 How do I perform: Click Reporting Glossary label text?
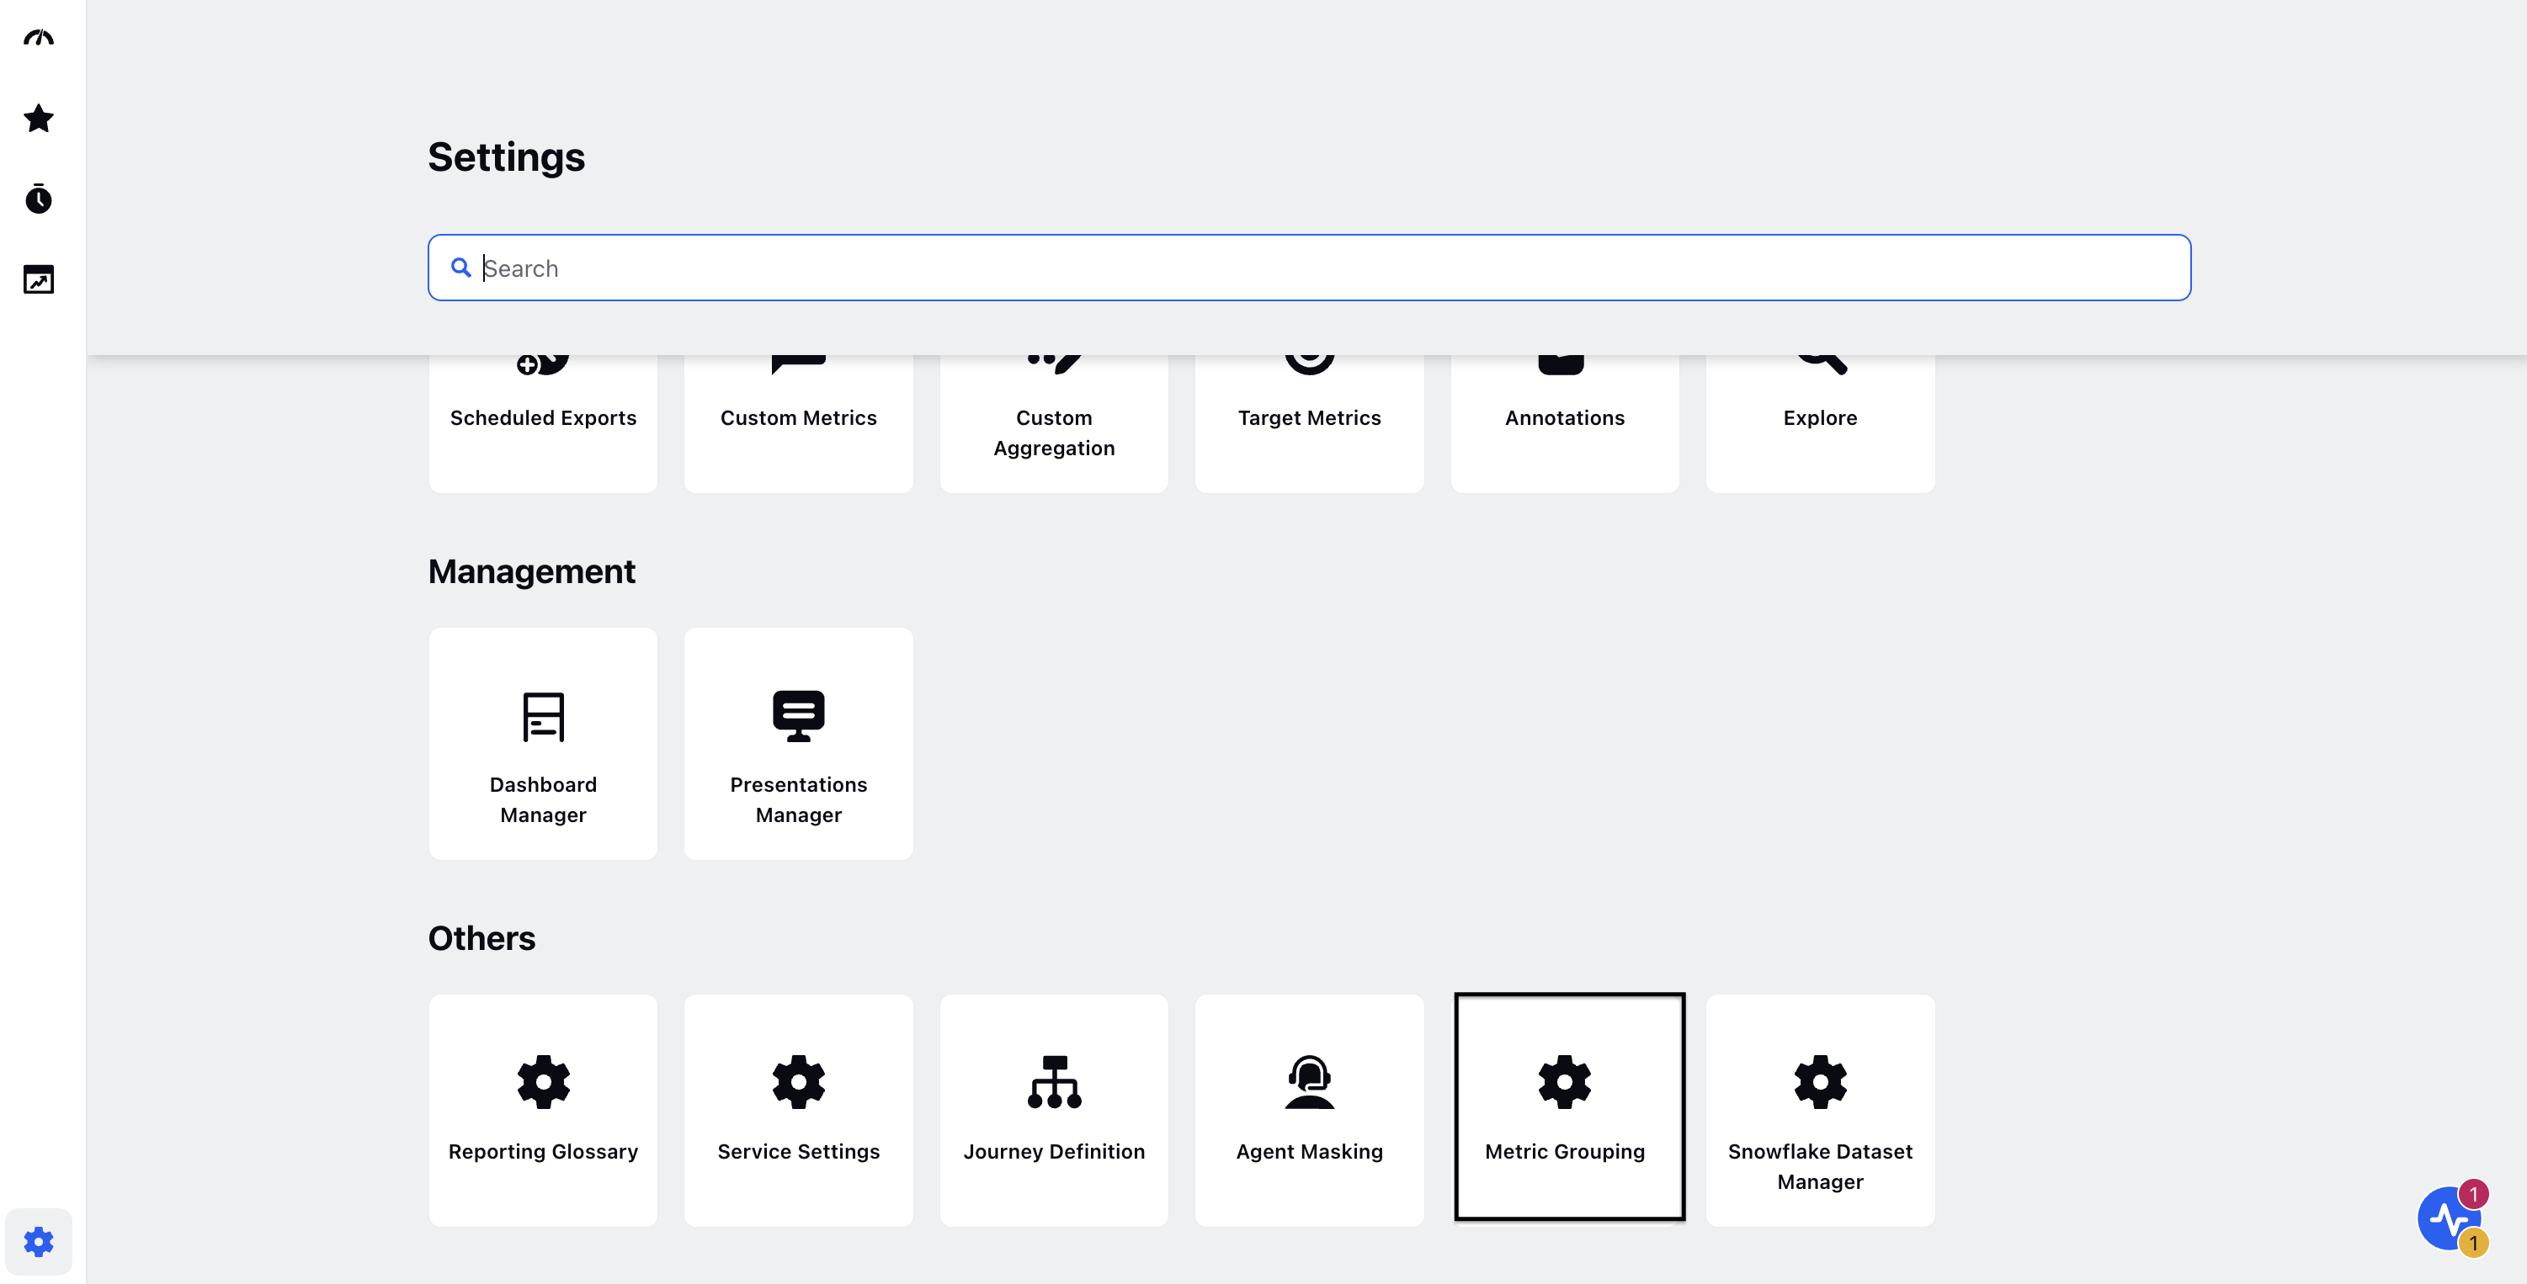(x=544, y=1152)
